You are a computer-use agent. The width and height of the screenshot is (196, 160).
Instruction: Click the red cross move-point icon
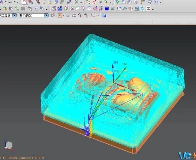point(80,15)
